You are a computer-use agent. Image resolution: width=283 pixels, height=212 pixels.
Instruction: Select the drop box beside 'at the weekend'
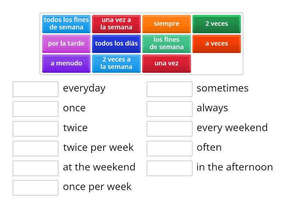tap(35, 168)
